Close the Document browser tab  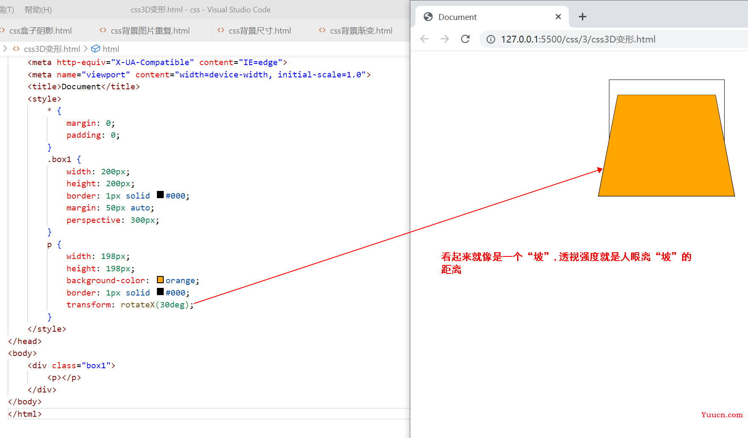(558, 17)
